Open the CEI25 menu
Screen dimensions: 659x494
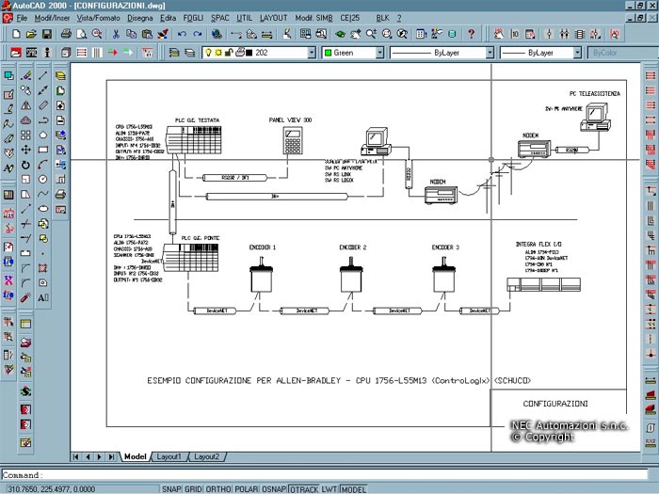[x=349, y=18]
